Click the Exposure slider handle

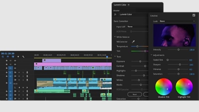[x=140, y=61]
